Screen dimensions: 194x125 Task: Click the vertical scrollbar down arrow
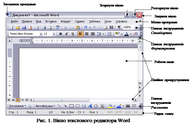point(140,83)
